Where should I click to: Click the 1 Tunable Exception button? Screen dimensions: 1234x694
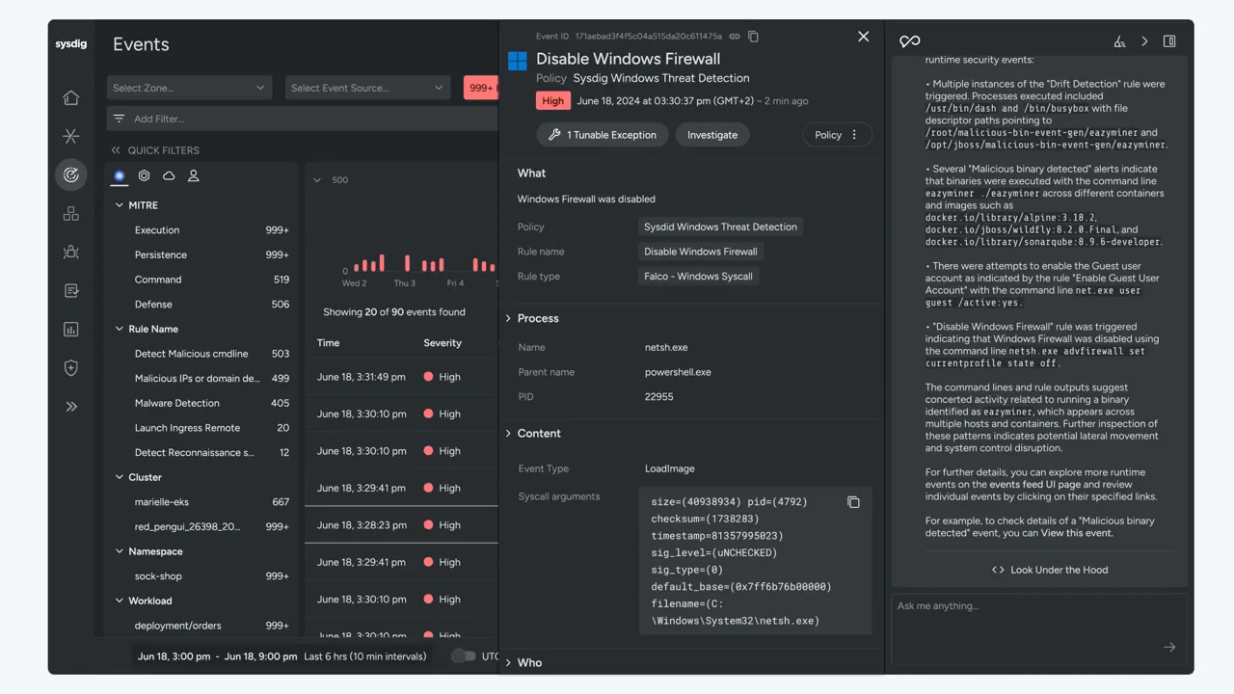[x=603, y=135]
